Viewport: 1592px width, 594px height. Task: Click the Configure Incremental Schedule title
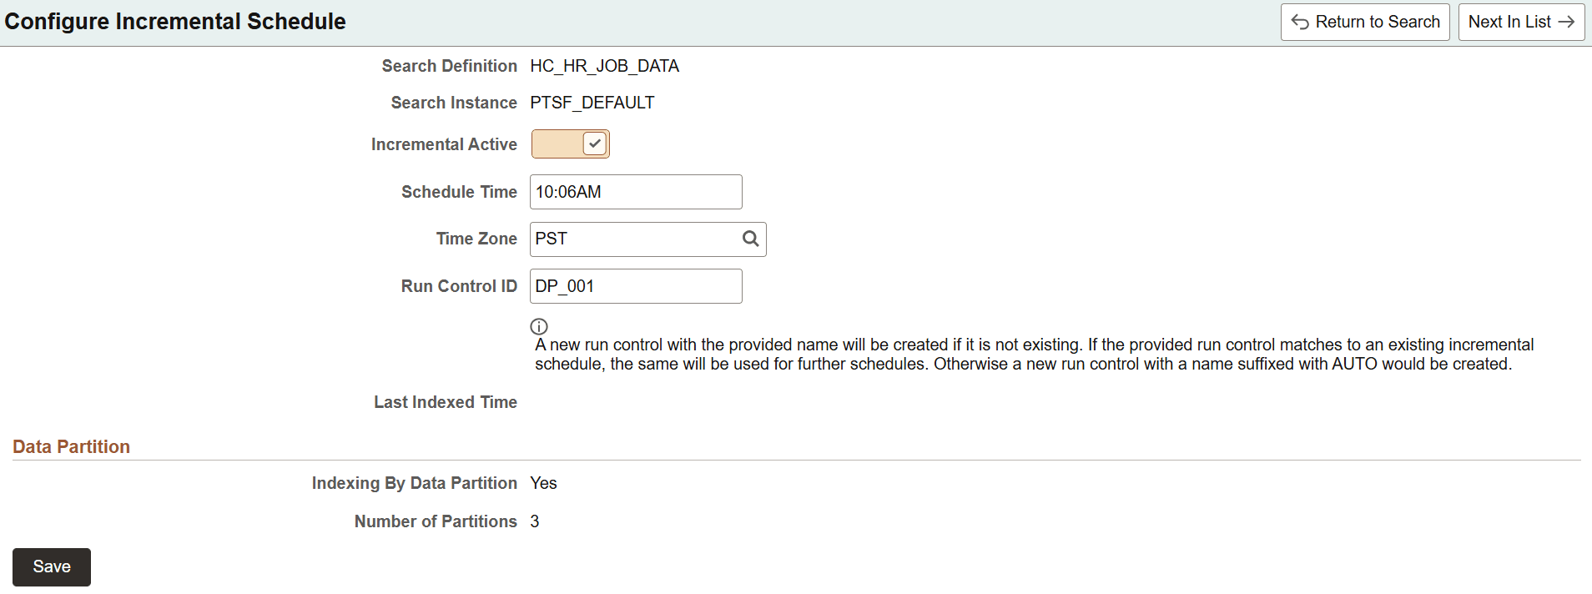tap(175, 21)
